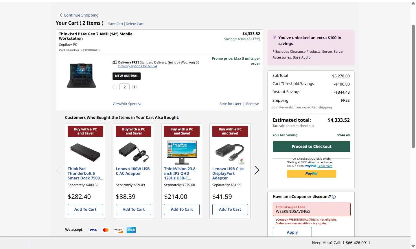
Task: Click the estimated total $4,333.52
Action: point(338,120)
